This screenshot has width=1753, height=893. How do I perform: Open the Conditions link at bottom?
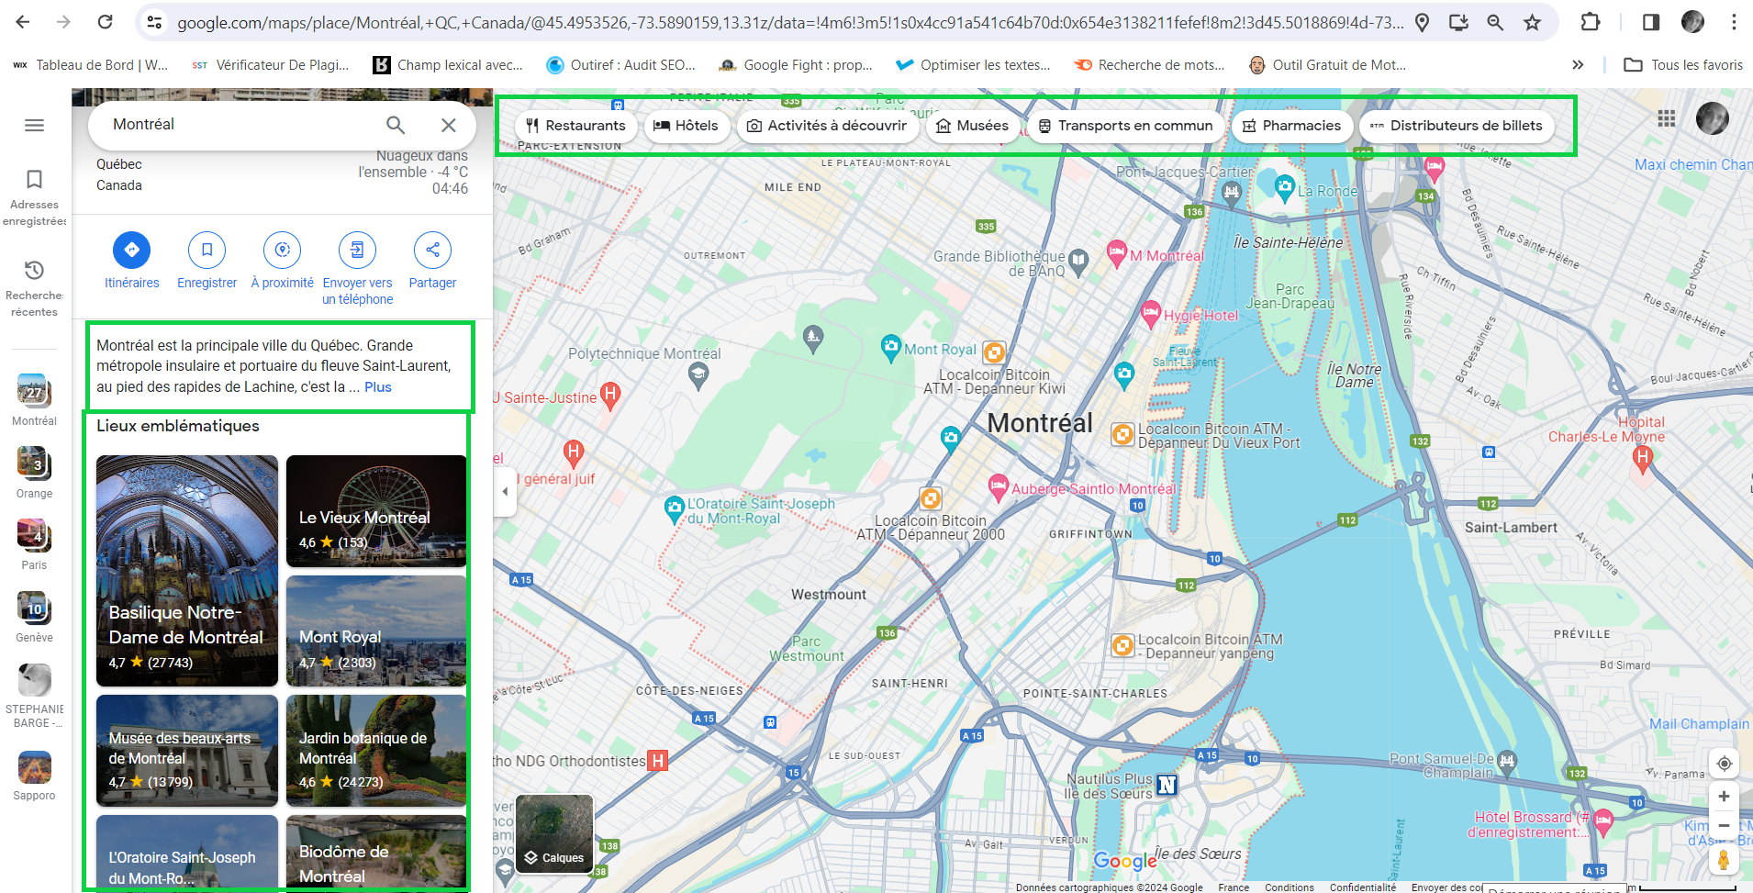1289,887
